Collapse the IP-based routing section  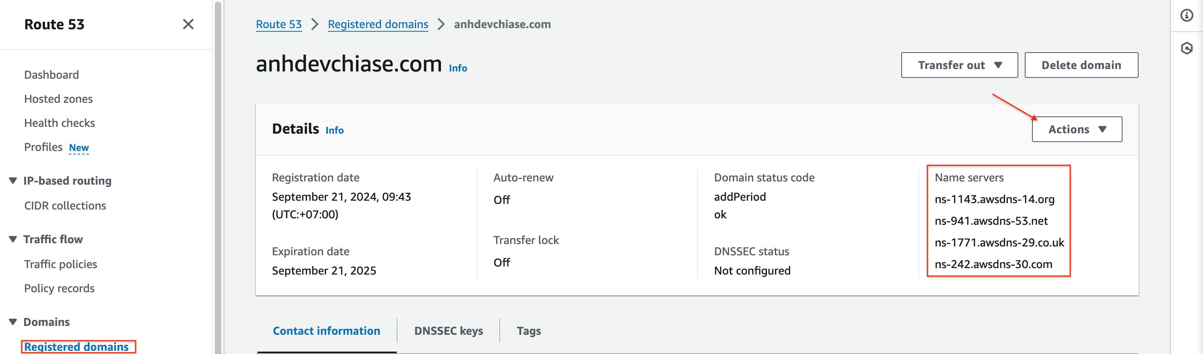[x=13, y=181]
